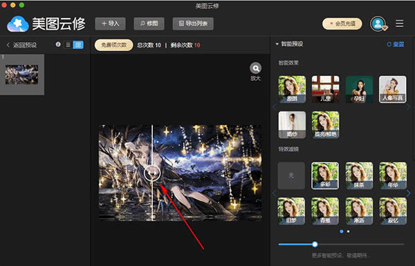The height and width of the screenshot is (266, 415).
Task: Switch to grid thumbnail view
Action: (x=78, y=45)
